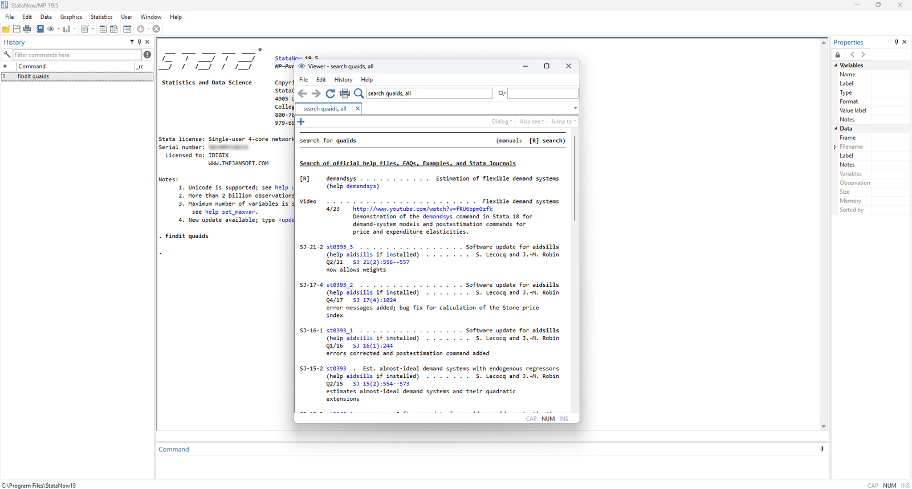Click the Back arrow in the Viewer toolbar

tap(303, 93)
